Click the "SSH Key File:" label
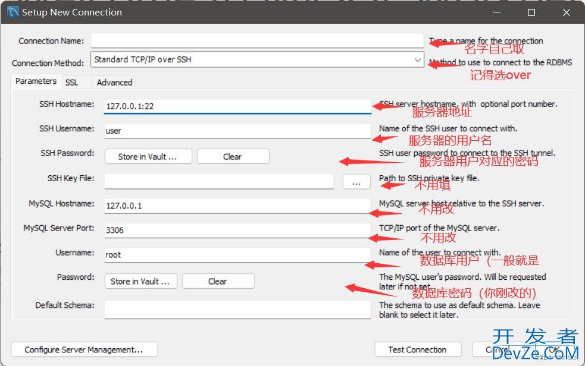Image resolution: width=585 pixels, height=366 pixels. point(71,178)
